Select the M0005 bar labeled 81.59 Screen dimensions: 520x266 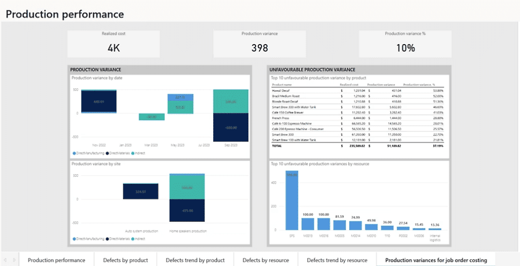point(340,225)
